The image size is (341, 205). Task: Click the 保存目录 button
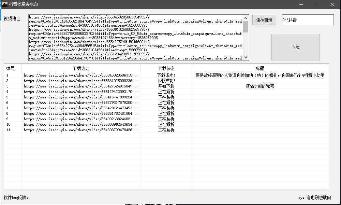point(264,20)
